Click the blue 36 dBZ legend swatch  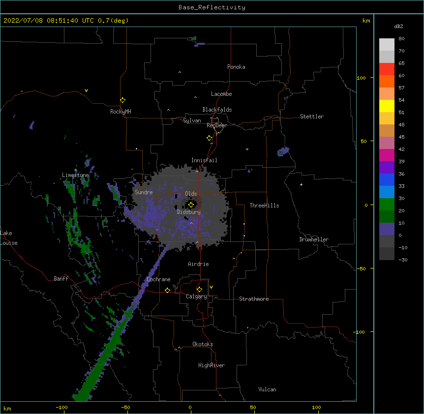point(387,179)
